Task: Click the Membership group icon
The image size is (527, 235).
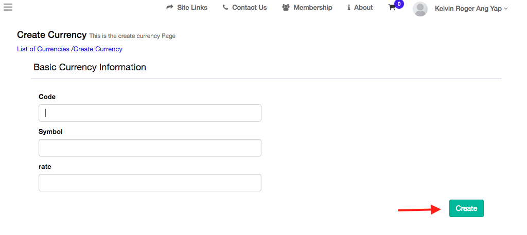Action: point(286,8)
